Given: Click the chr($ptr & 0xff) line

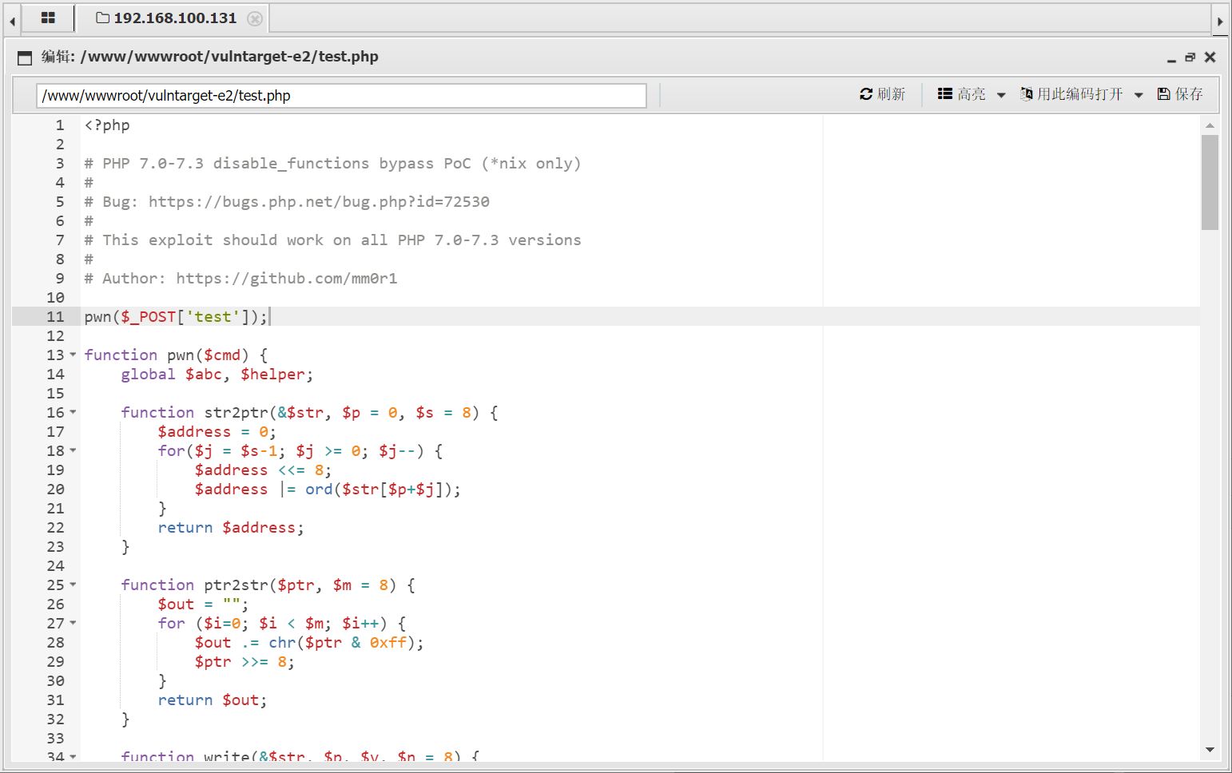Looking at the screenshot, I should tap(309, 643).
